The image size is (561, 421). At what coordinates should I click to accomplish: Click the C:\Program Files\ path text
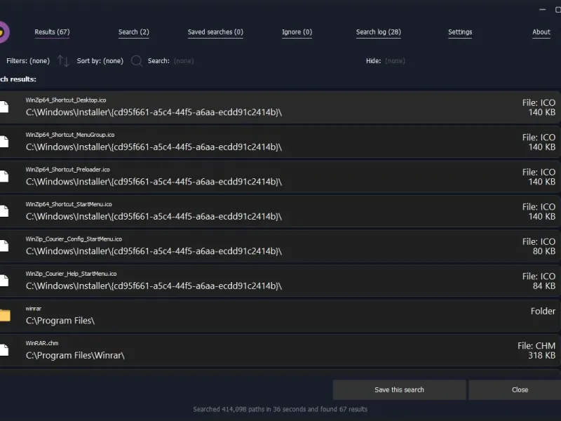[60, 321]
